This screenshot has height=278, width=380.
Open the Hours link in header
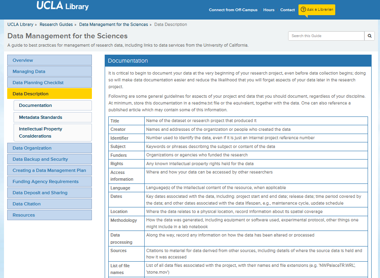pyautogui.click(x=269, y=10)
